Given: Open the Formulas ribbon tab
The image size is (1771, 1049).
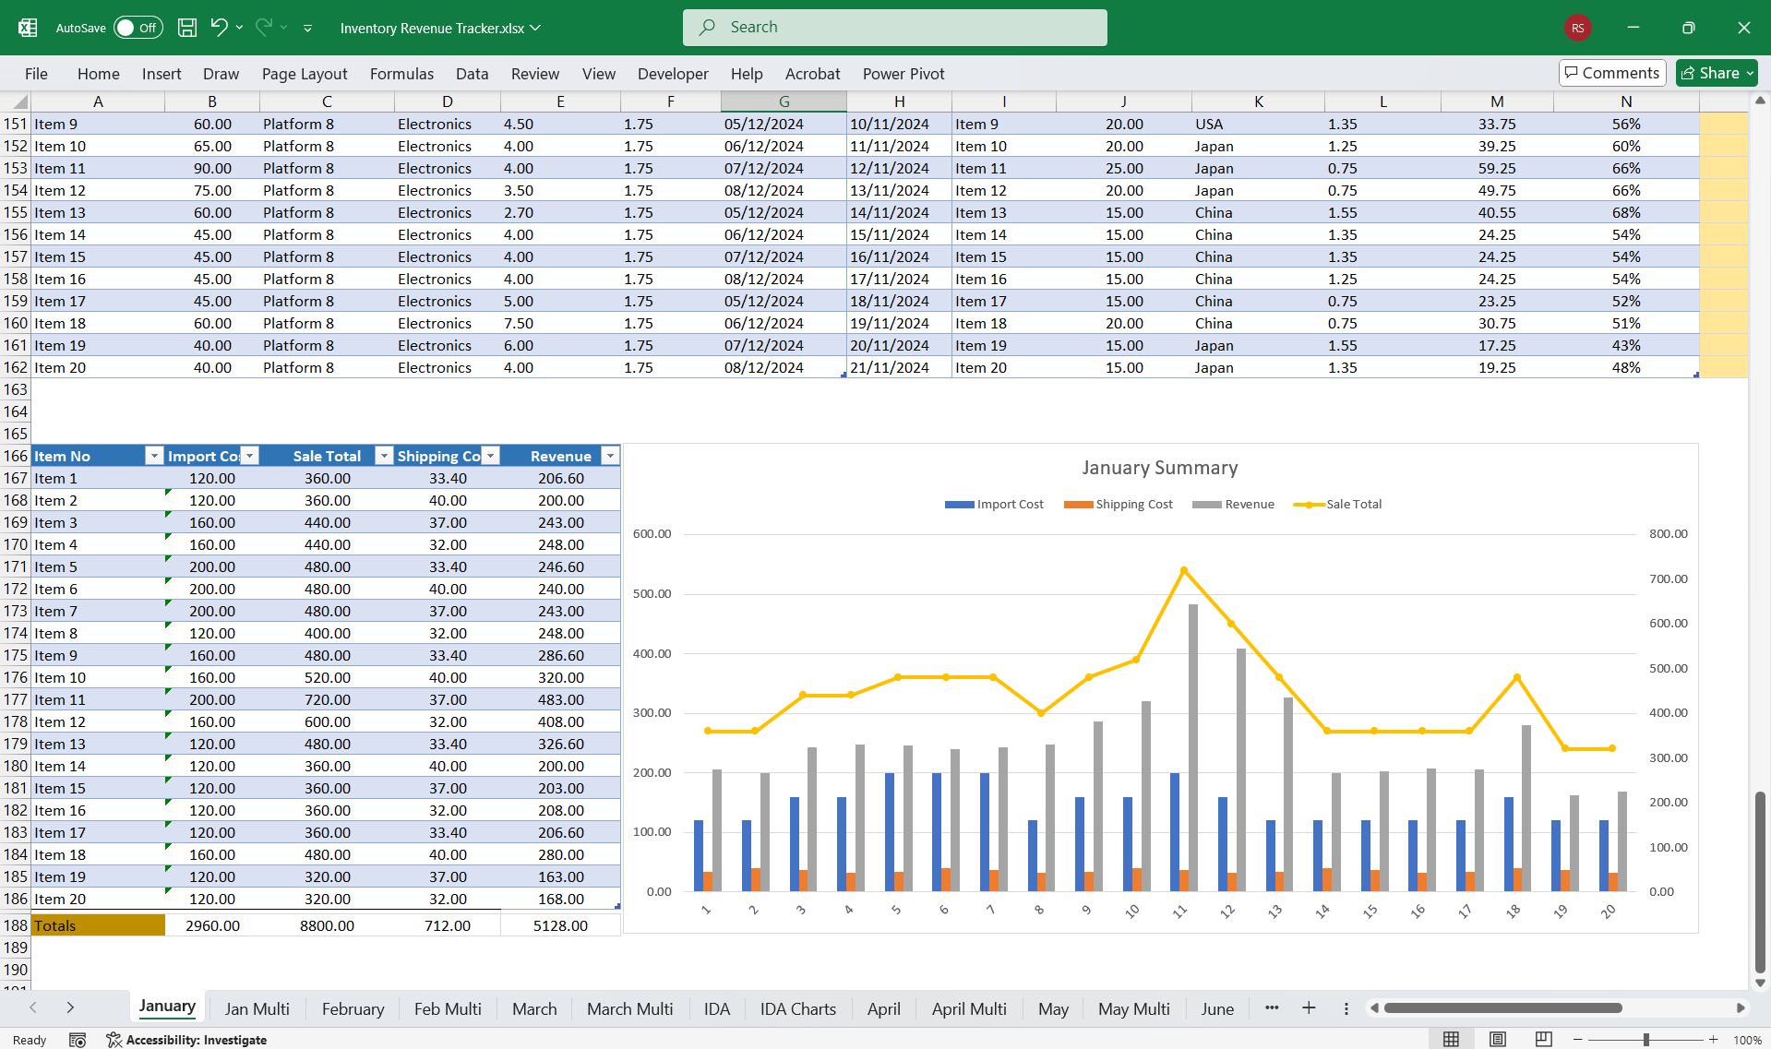Looking at the screenshot, I should pos(401,74).
